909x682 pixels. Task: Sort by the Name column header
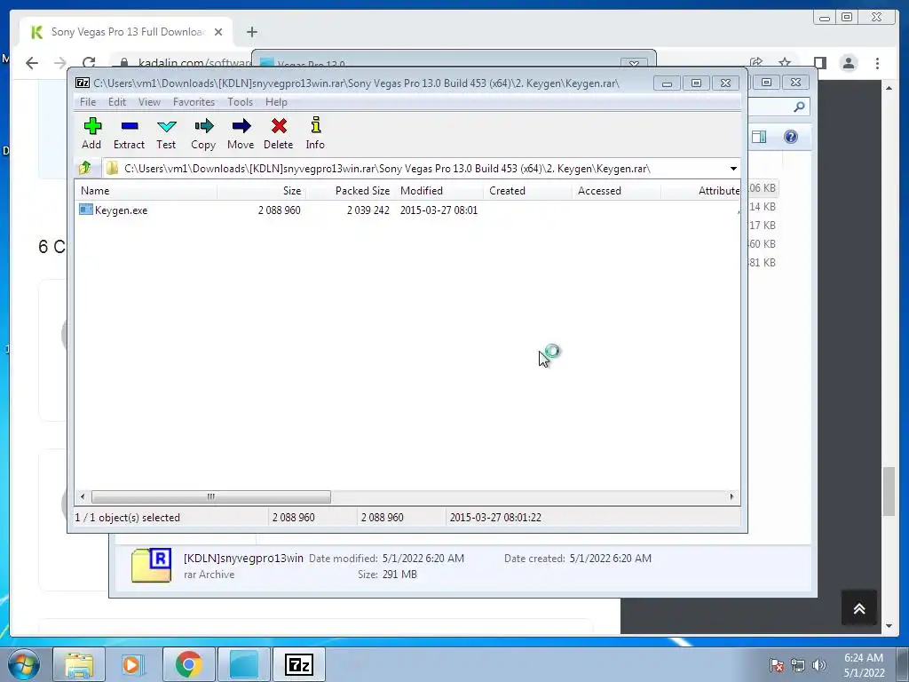(146, 191)
